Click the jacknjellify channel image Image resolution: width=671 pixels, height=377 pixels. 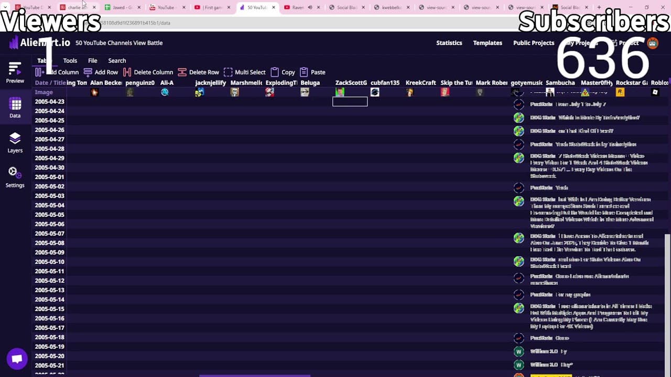coord(200,92)
